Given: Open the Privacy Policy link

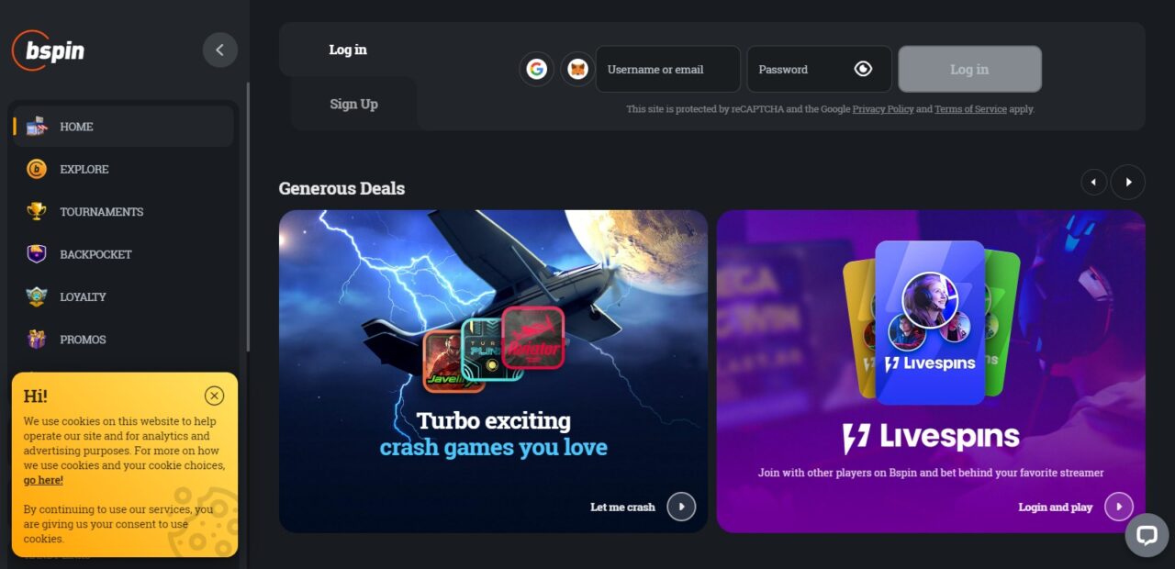Looking at the screenshot, I should [883, 109].
